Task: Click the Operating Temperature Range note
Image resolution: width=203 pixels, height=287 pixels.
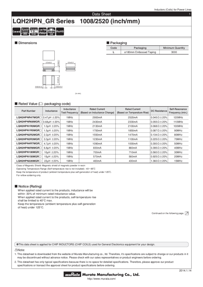Action: 56,169
